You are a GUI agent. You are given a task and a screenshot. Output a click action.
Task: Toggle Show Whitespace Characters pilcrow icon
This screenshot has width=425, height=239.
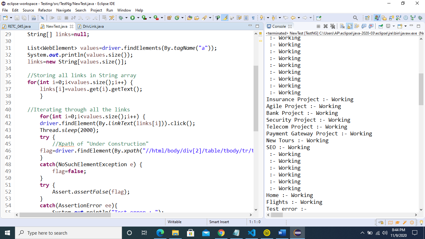pyautogui.click(x=253, y=18)
